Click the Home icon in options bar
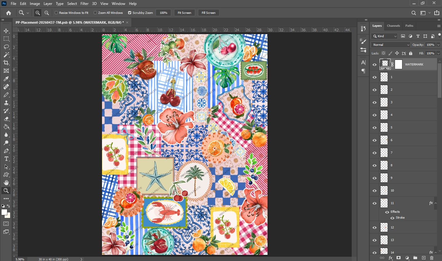The image size is (442, 261). click(x=9, y=13)
